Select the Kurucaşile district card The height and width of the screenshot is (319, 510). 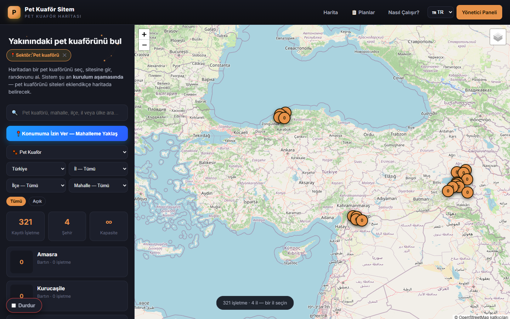tap(67, 296)
